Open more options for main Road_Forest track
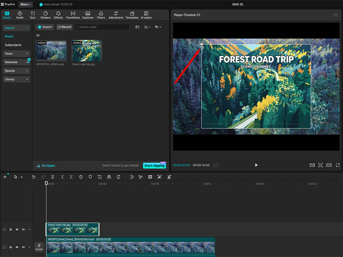 coord(30,247)
